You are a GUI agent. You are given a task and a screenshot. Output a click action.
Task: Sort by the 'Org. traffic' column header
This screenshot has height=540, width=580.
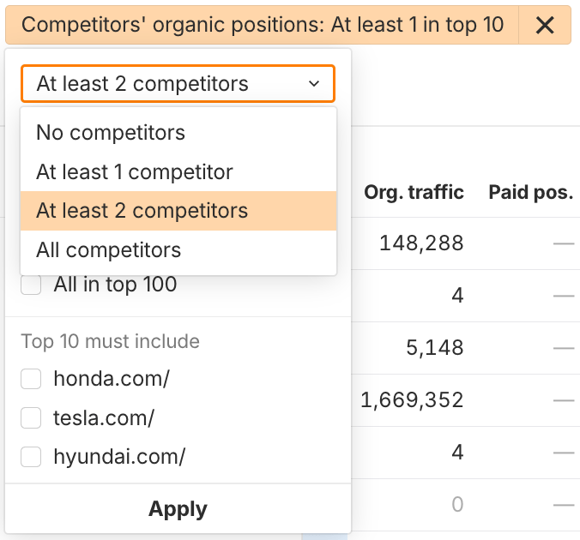pyautogui.click(x=414, y=193)
